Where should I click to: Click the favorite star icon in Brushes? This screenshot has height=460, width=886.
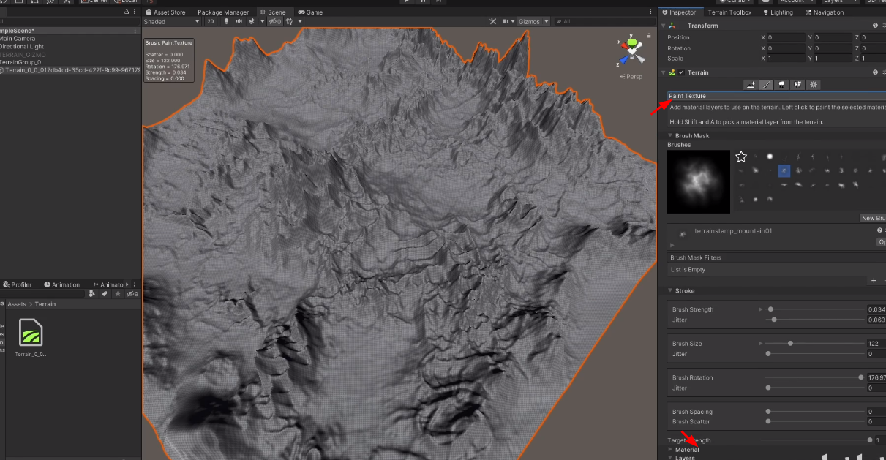741,157
